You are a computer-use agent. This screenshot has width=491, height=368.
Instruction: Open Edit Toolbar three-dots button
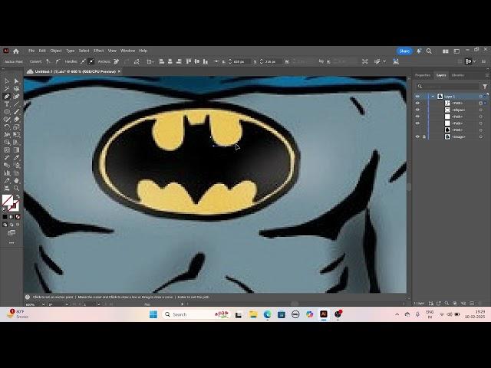(12, 243)
